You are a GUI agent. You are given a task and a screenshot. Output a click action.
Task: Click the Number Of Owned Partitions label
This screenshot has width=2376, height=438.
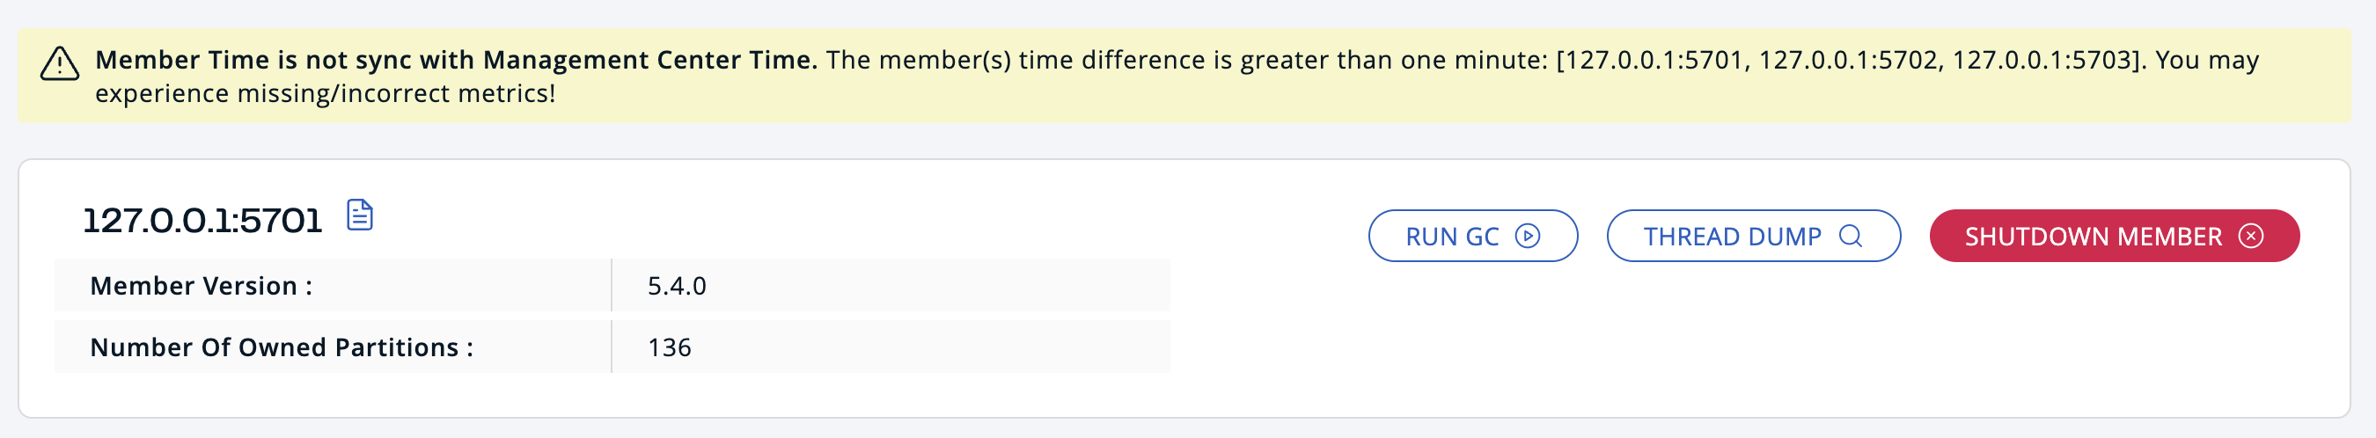[282, 347]
